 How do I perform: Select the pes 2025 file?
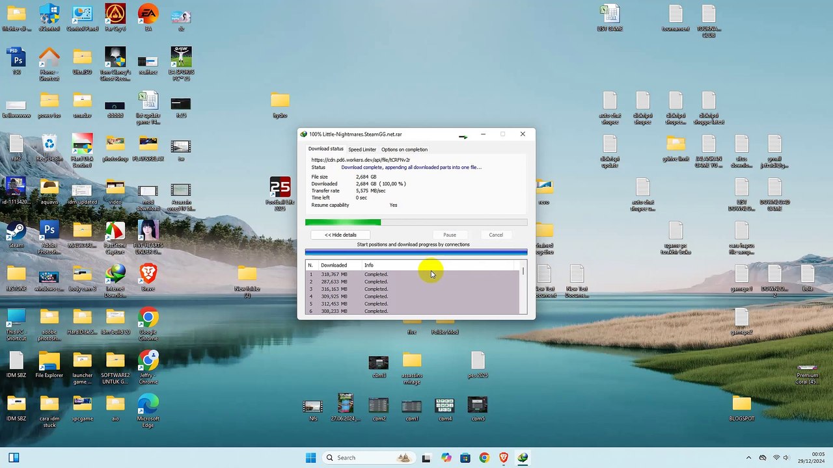pyautogui.click(x=478, y=365)
